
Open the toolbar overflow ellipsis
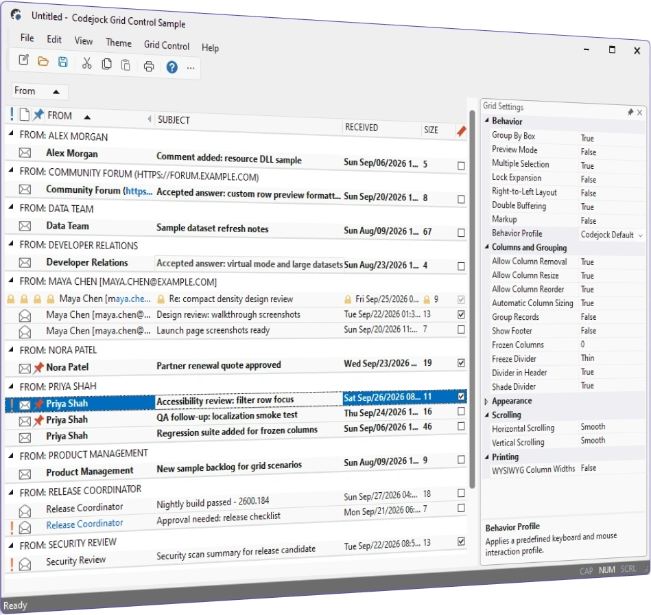(x=191, y=68)
